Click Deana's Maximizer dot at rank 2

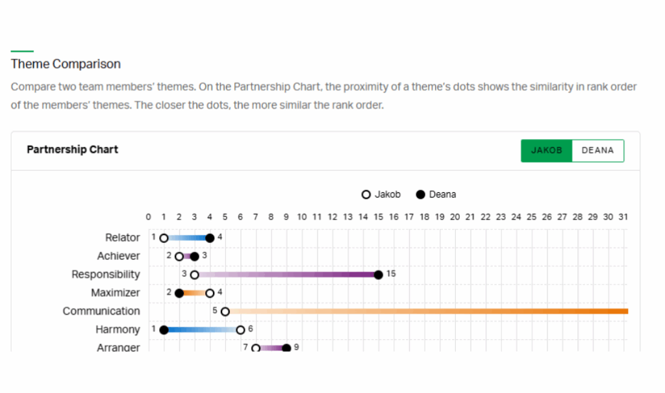tap(179, 293)
